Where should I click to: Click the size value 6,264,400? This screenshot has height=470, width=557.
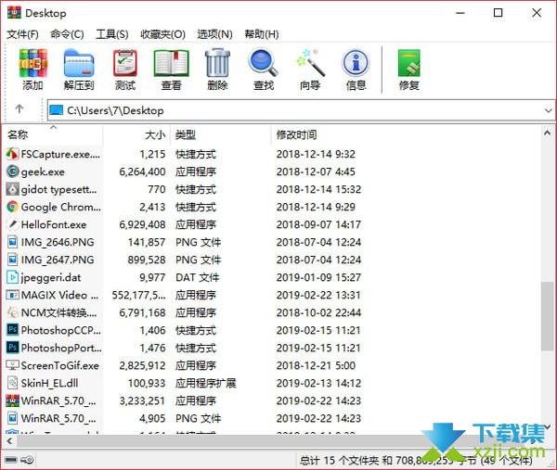[142, 171]
